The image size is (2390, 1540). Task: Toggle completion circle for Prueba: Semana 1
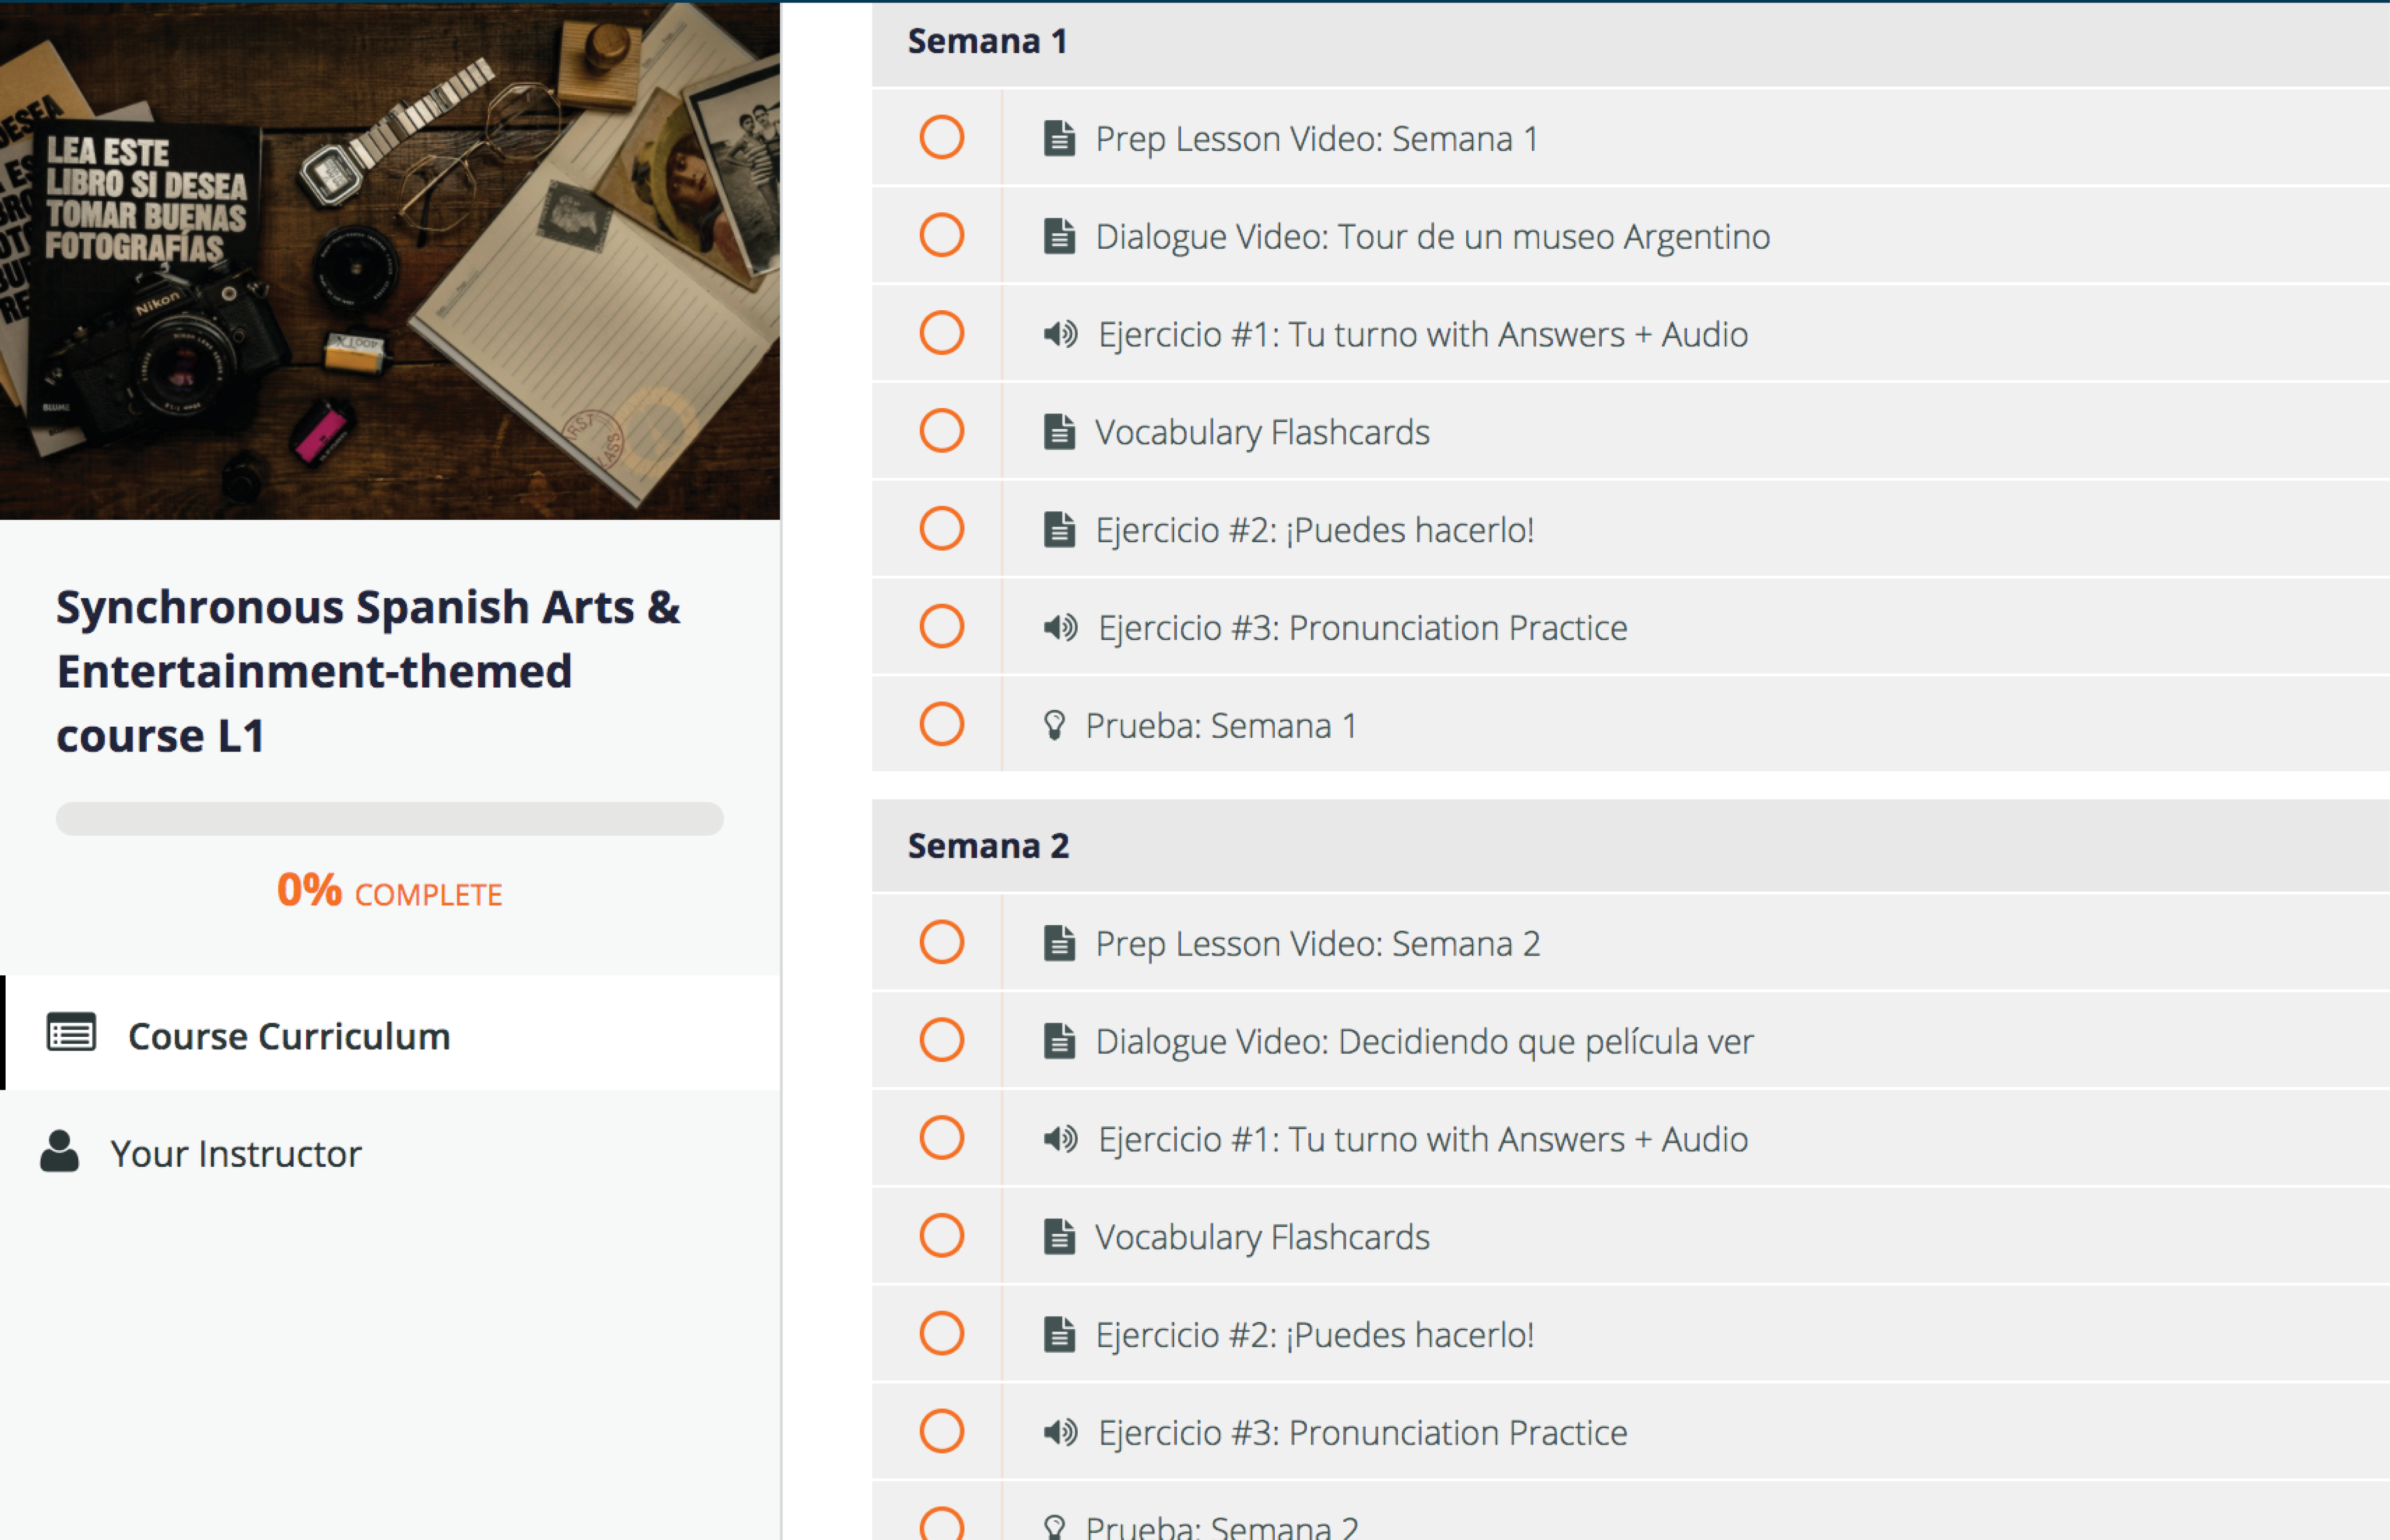point(941,725)
